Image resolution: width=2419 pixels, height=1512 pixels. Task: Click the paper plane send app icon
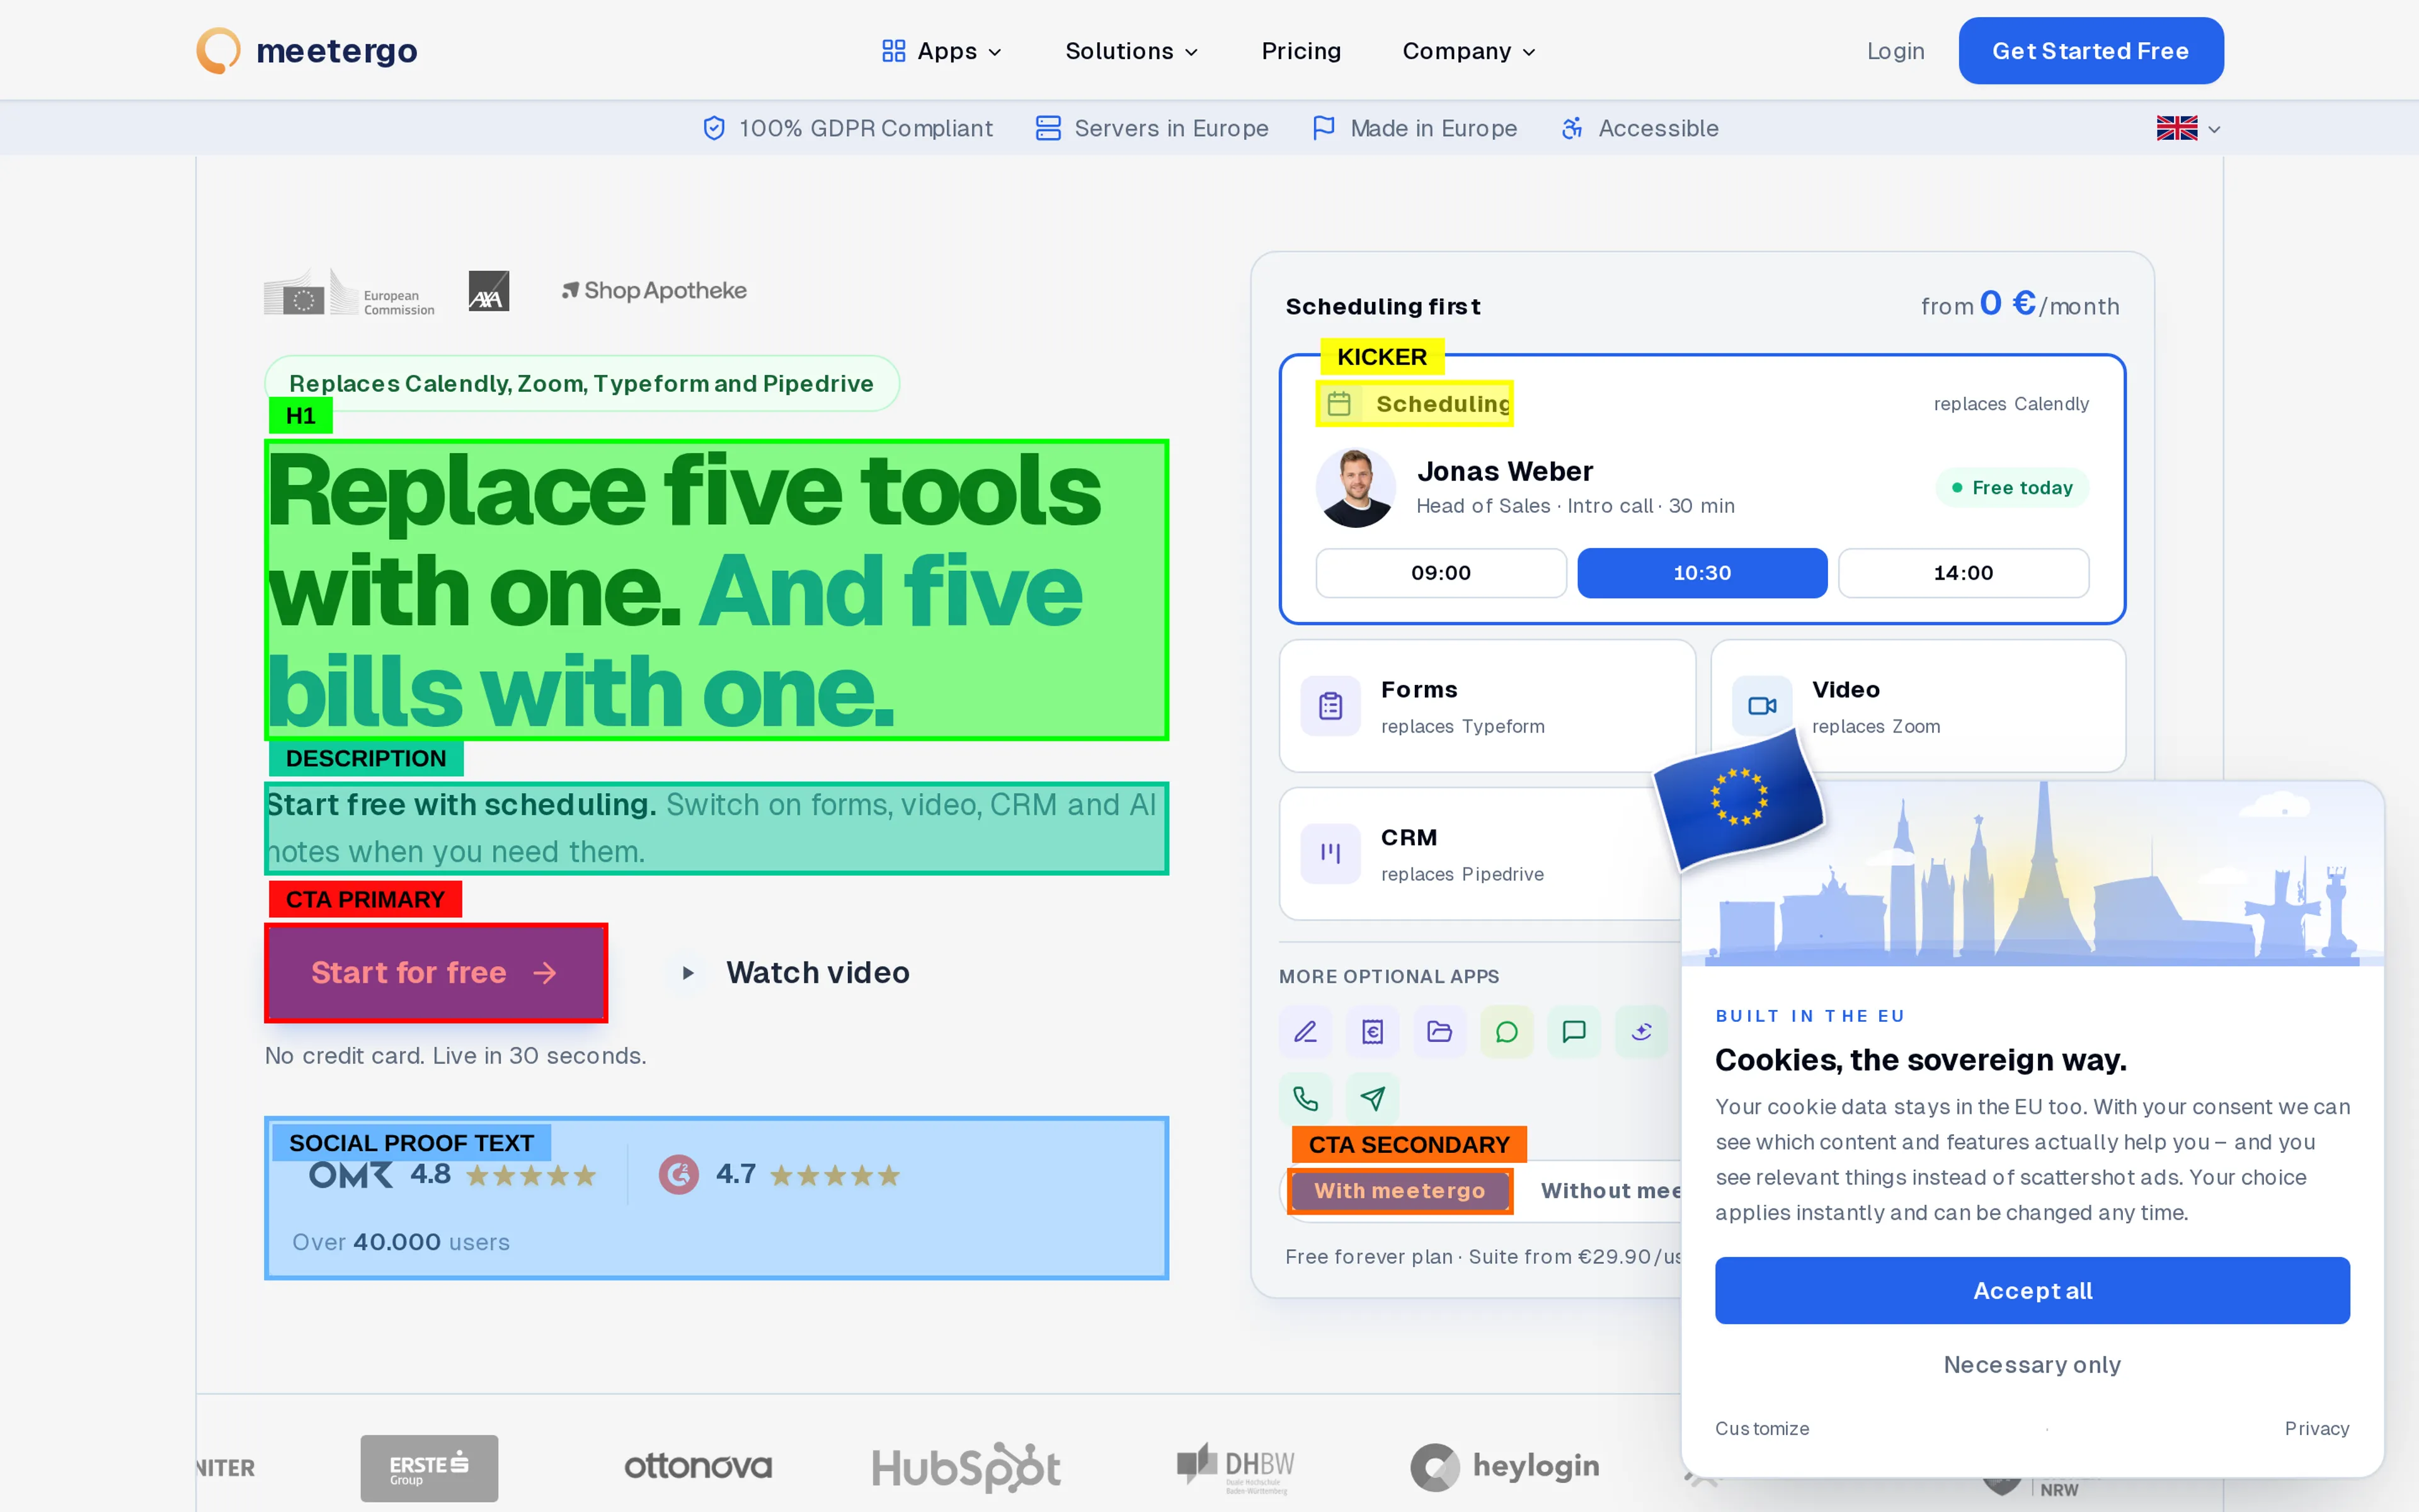(x=1373, y=1098)
